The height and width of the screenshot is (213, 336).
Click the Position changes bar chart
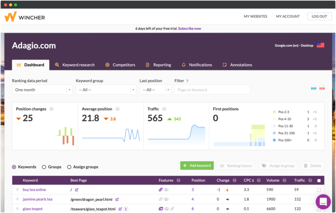click(x=66, y=136)
